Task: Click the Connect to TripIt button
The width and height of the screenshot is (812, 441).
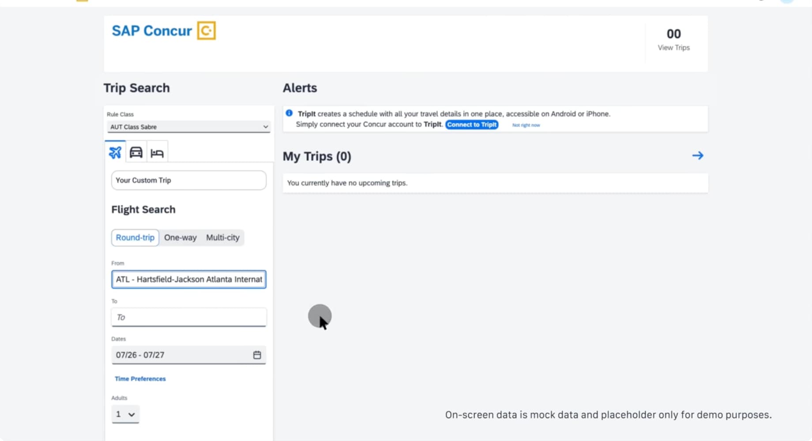Action: (472, 124)
